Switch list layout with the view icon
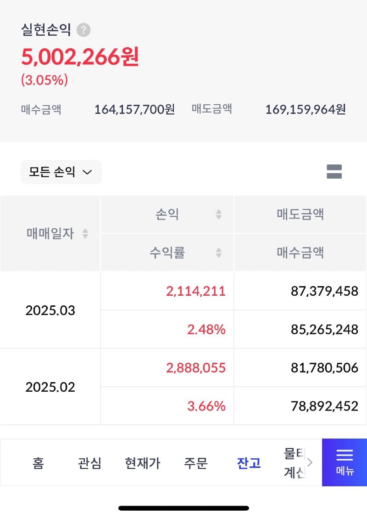 click(x=334, y=171)
